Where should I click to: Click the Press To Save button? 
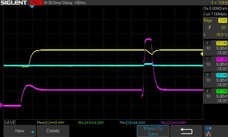[x=153, y=131]
